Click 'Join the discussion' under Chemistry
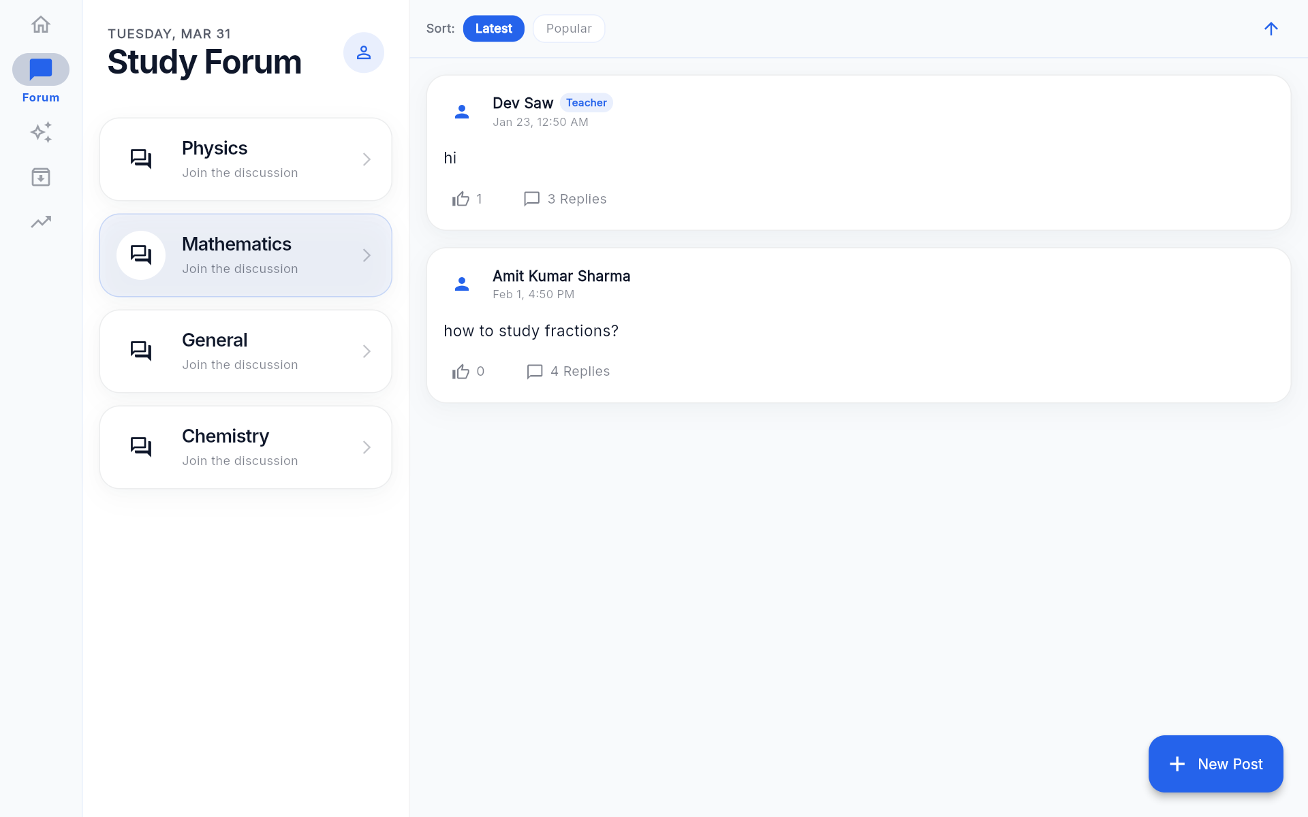 click(x=240, y=461)
